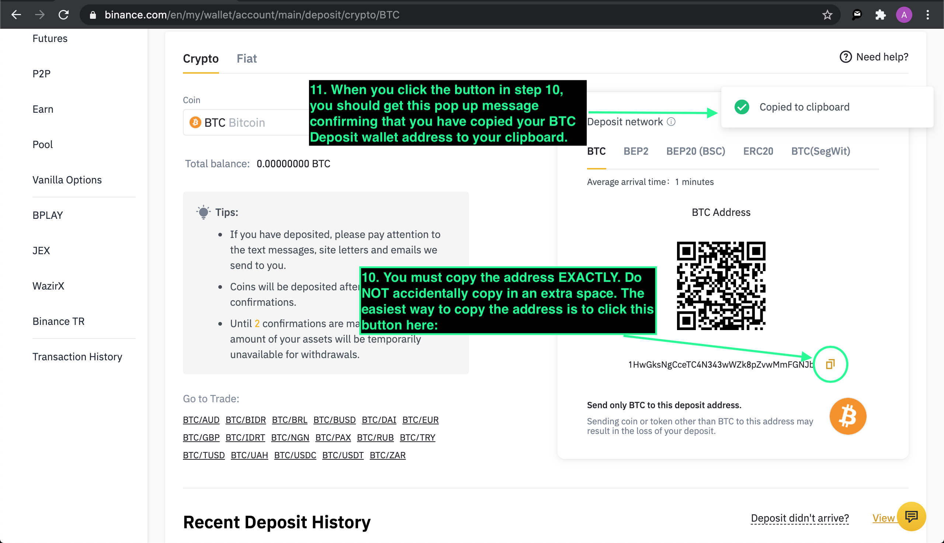The height and width of the screenshot is (543, 944).
Task: Click the "Average arrival time: 1 minutes" text
Action: point(650,182)
